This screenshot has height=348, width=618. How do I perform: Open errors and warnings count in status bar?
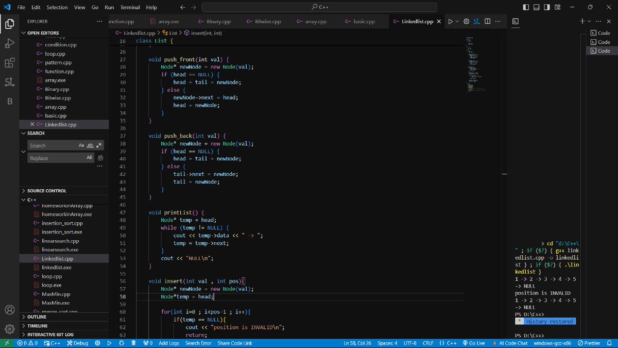click(27, 343)
